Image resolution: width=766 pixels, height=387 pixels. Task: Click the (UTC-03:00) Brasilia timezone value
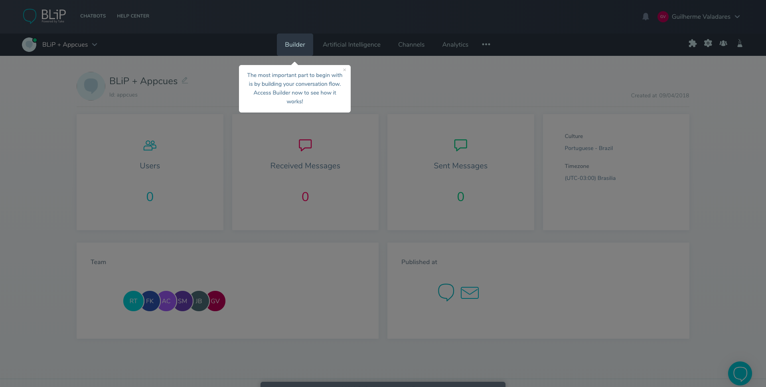coord(590,178)
